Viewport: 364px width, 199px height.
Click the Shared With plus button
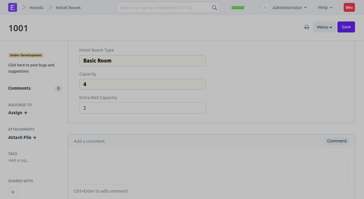[13, 192]
